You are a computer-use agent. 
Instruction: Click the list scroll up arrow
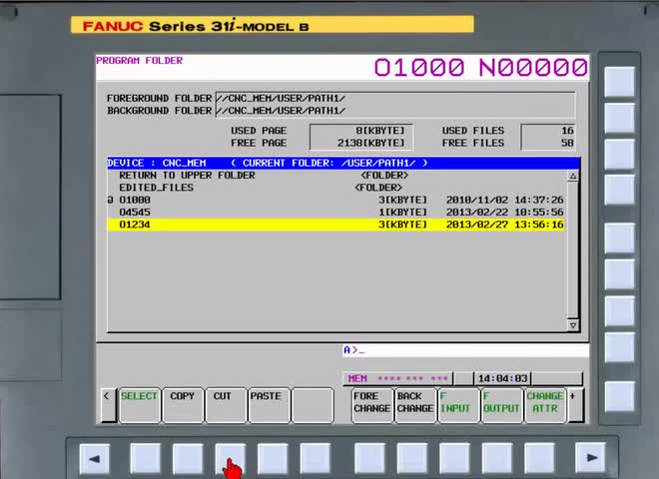click(573, 177)
